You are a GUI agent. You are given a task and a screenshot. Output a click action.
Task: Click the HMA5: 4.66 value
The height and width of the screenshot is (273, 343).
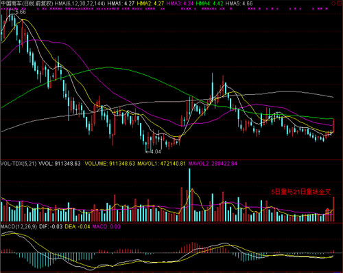239,3
